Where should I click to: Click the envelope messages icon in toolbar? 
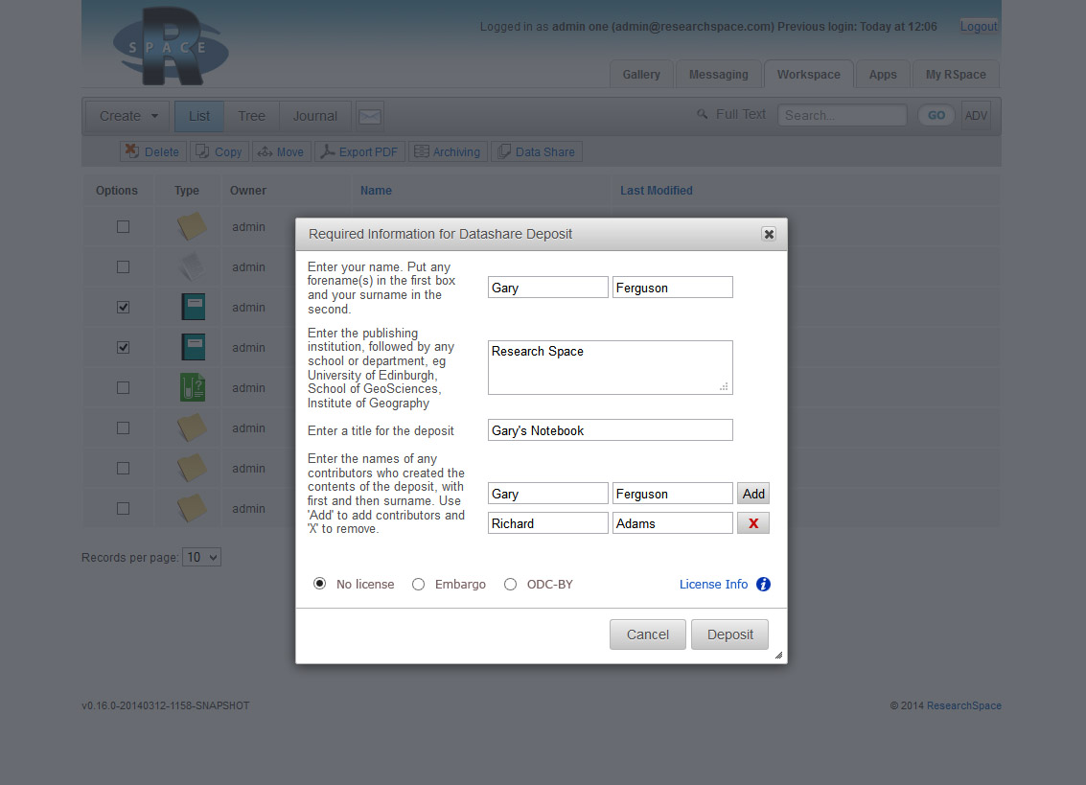370,116
